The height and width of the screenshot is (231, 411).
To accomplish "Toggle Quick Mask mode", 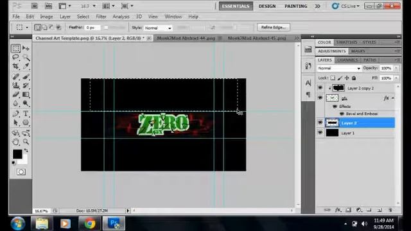I will click(x=21, y=172).
